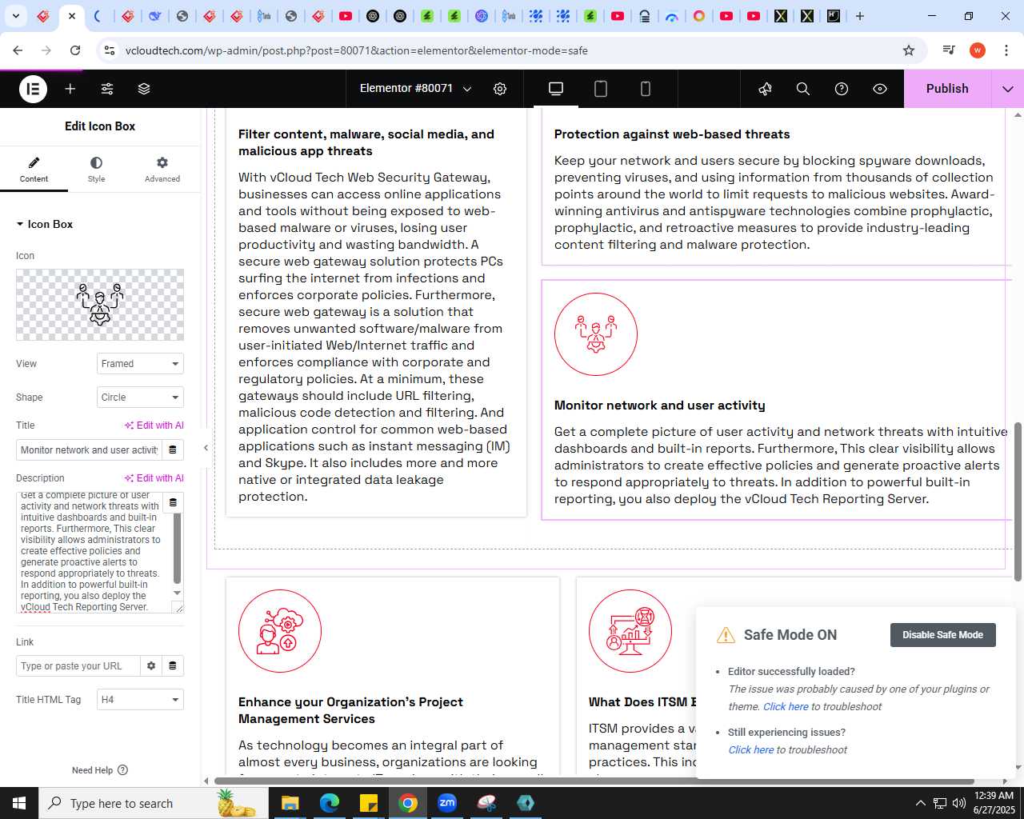Open Site Settings sliders icon

click(107, 89)
